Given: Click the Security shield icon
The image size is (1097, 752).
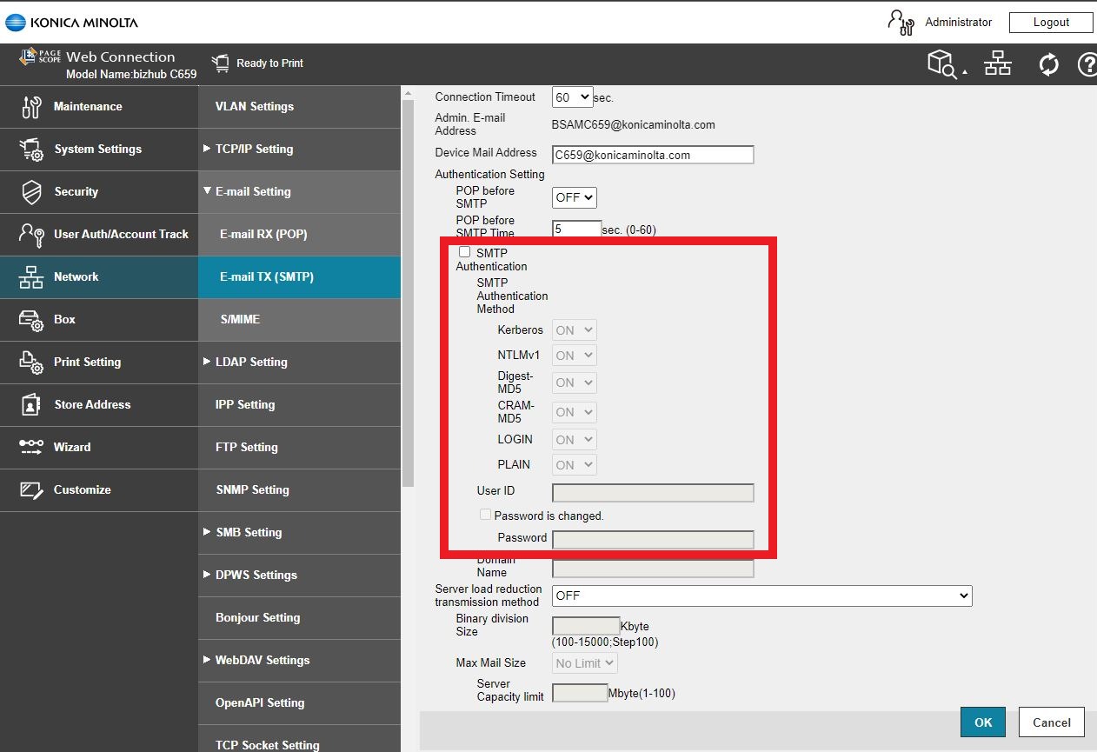Looking at the screenshot, I should [x=31, y=192].
